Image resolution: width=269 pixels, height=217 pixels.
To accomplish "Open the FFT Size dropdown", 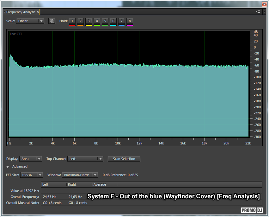I will (31, 175).
